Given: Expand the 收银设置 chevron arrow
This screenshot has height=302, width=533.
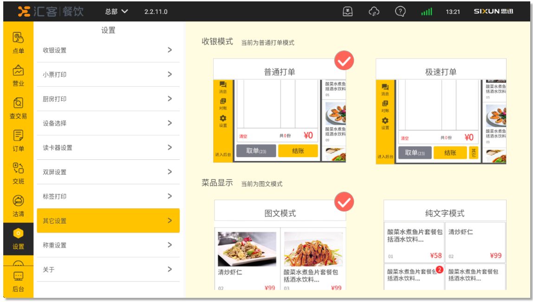Looking at the screenshot, I should coord(170,50).
